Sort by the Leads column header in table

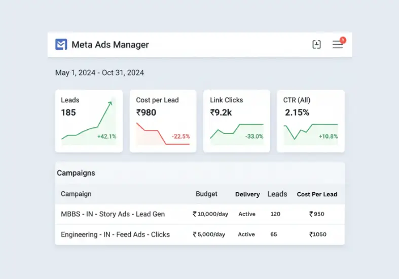tap(277, 194)
